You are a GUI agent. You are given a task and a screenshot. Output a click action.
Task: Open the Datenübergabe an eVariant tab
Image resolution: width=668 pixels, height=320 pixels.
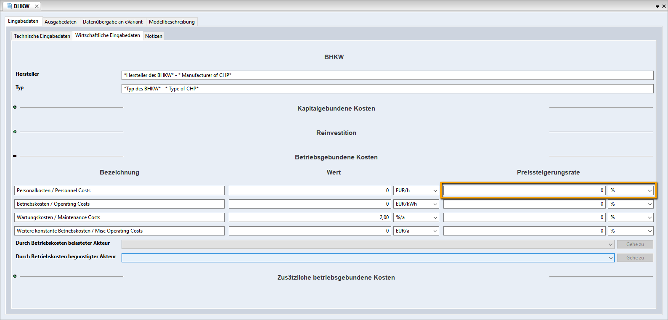coord(112,22)
